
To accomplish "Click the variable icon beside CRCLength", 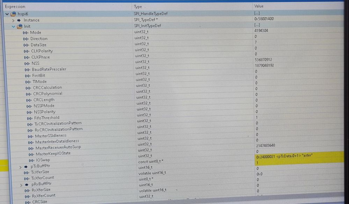I will (29, 100).
